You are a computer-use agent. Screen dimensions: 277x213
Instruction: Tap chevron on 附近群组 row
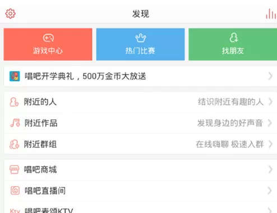(x=270, y=144)
